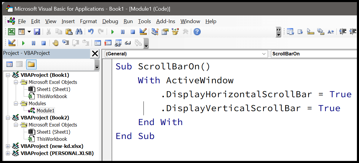Expand the VBAProject (PERSONAL.XLSB) node

click(x=8, y=153)
